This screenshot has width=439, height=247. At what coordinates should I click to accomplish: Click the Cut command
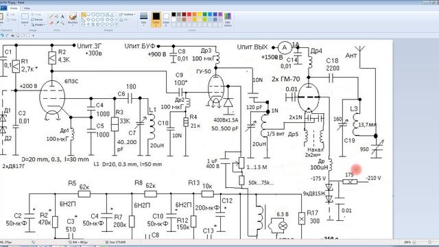pyautogui.click(x=10, y=14)
